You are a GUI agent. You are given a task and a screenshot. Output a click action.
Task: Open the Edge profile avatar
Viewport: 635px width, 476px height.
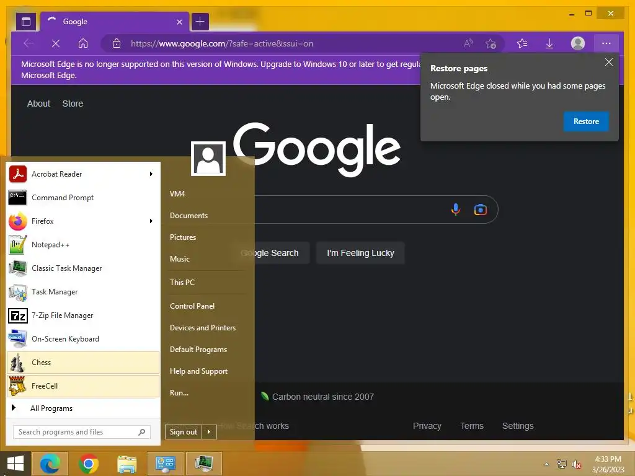point(578,43)
